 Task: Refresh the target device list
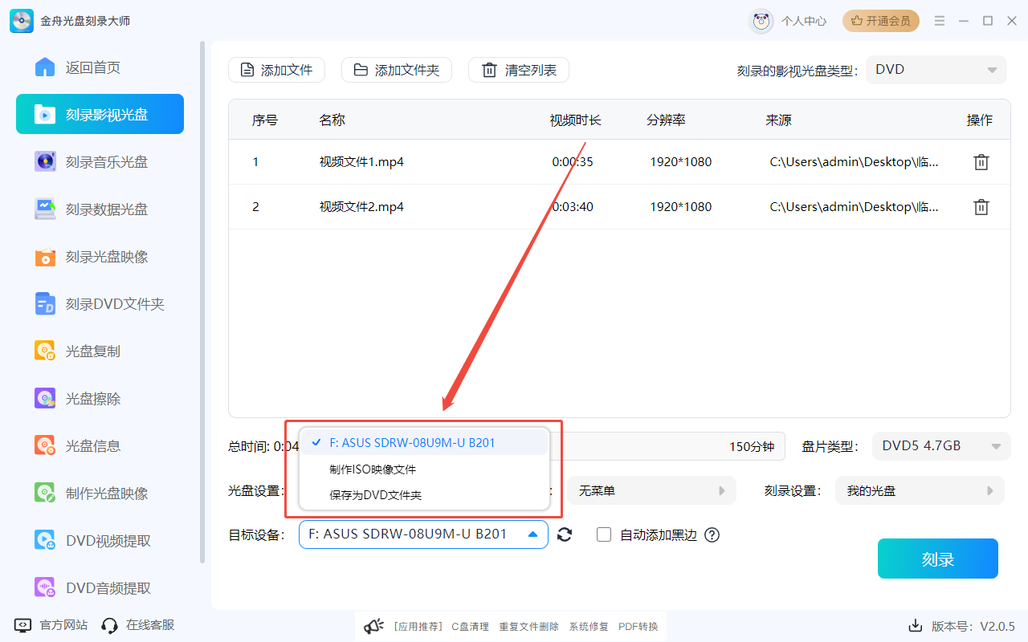pos(565,534)
